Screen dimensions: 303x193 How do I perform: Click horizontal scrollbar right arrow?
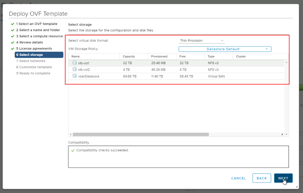click(x=282, y=134)
